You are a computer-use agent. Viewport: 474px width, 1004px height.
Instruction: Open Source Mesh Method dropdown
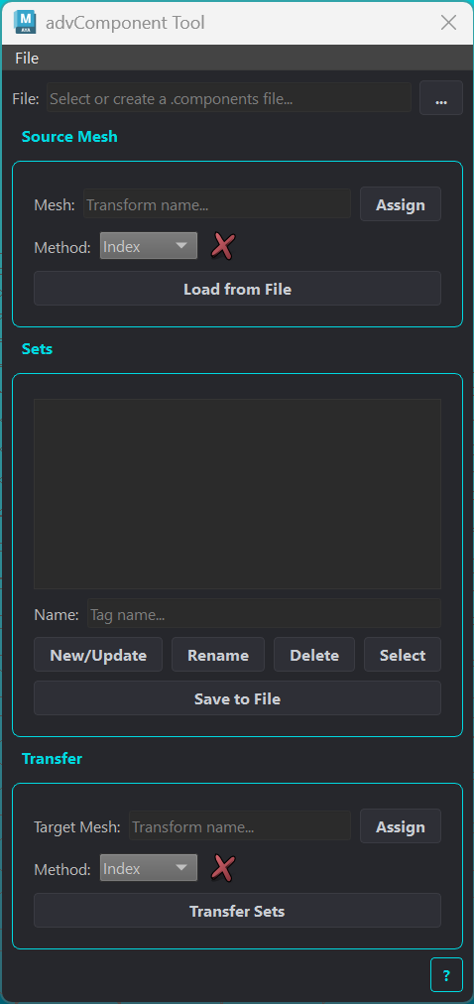tap(149, 246)
